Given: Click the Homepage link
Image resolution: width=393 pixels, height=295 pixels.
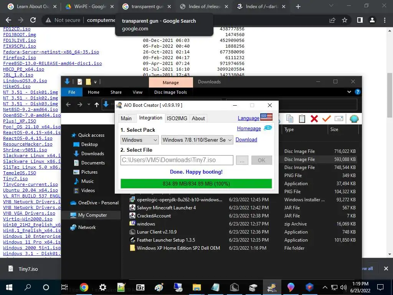Looking at the screenshot, I should click(x=249, y=128).
